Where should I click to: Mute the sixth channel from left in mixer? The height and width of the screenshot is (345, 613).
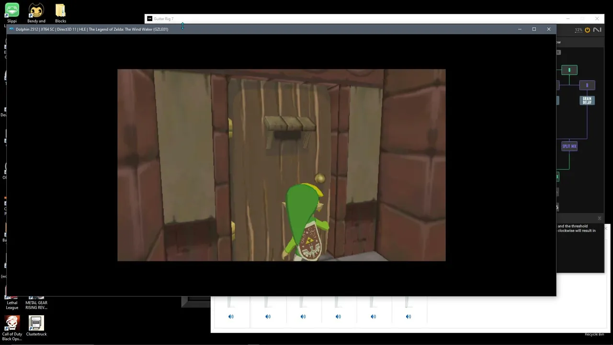coord(409,316)
